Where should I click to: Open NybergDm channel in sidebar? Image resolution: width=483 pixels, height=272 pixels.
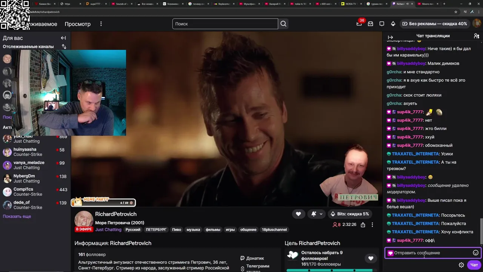click(35, 178)
